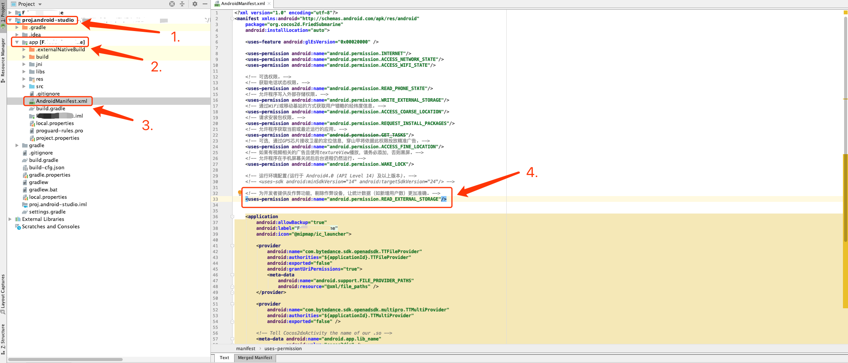The image size is (848, 363).
Task: Click the WAKE_LOCK permission line
Action: [329, 164]
